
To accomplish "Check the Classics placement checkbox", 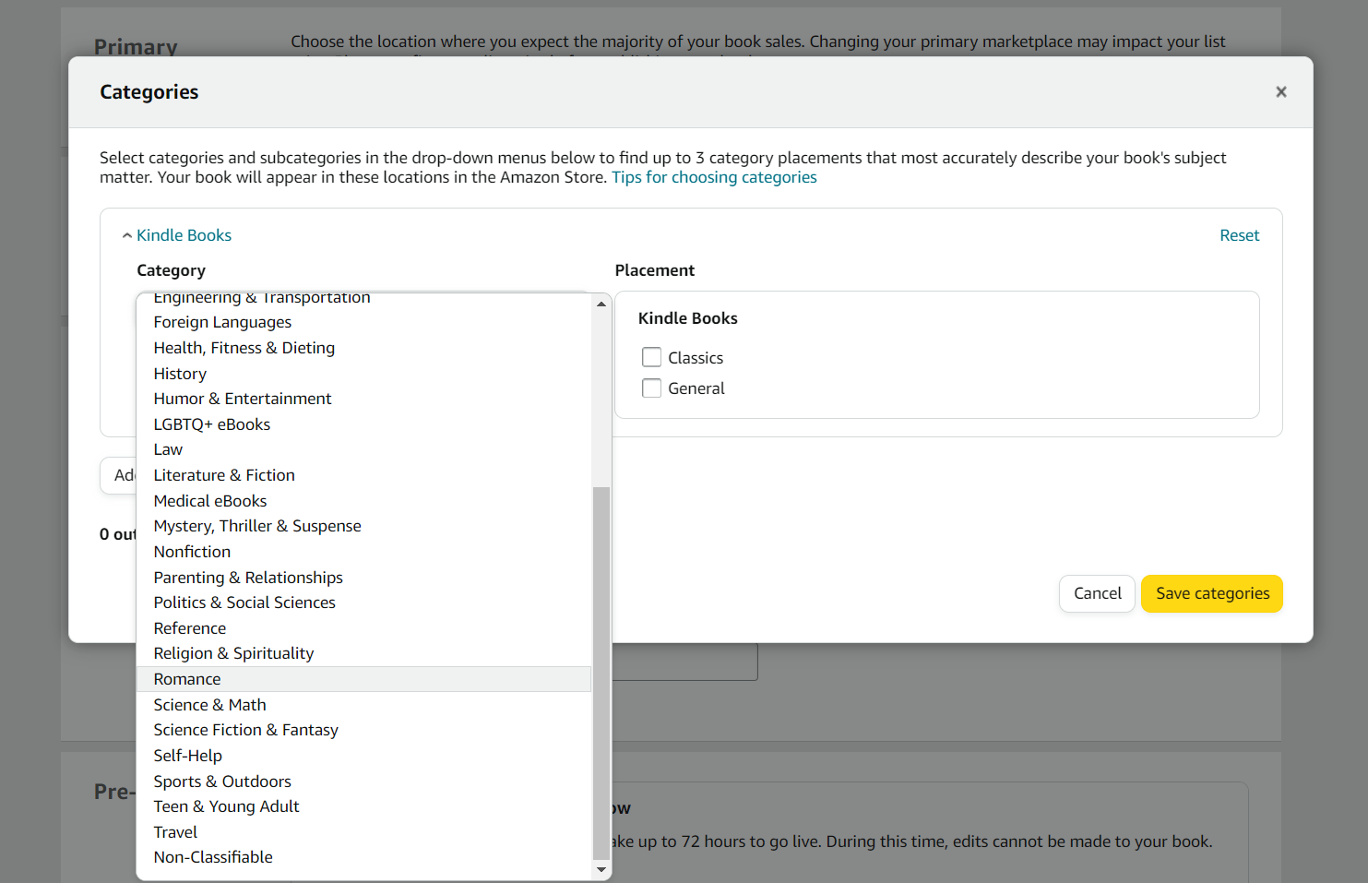I will click(651, 358).
